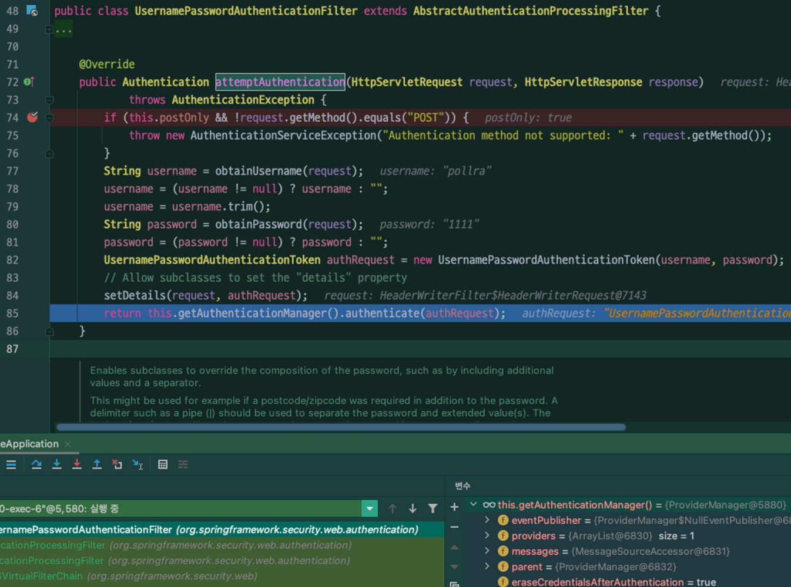
Task: Click the Step Out arrow icon
Action: click(x=97, y=464)
